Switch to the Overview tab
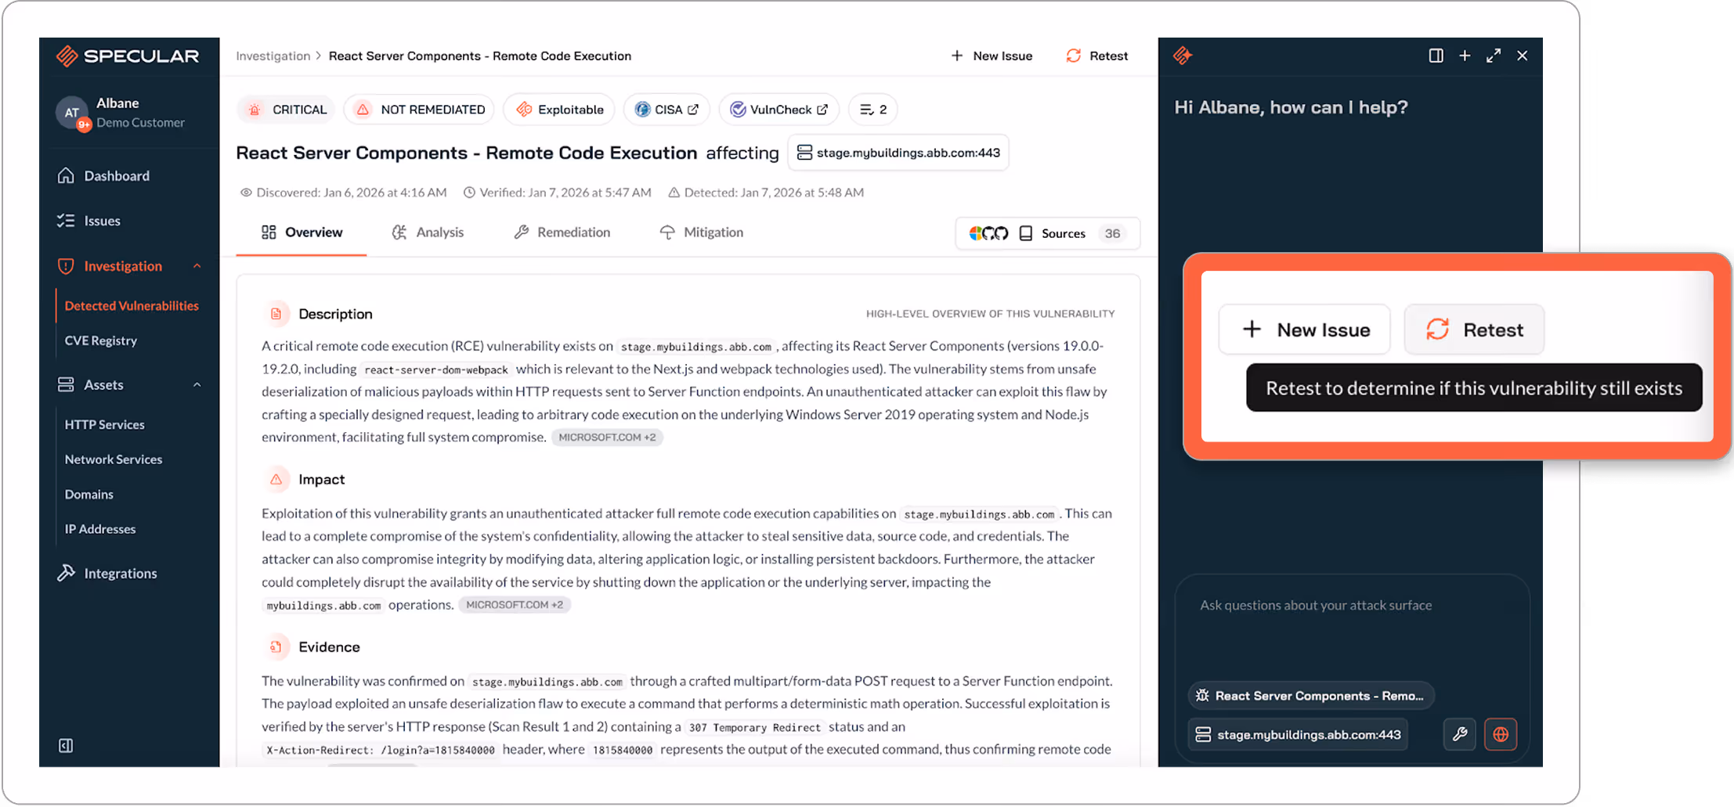Image resolution: width=1734 pixels, height=807 pixels. tap(302, 232)
